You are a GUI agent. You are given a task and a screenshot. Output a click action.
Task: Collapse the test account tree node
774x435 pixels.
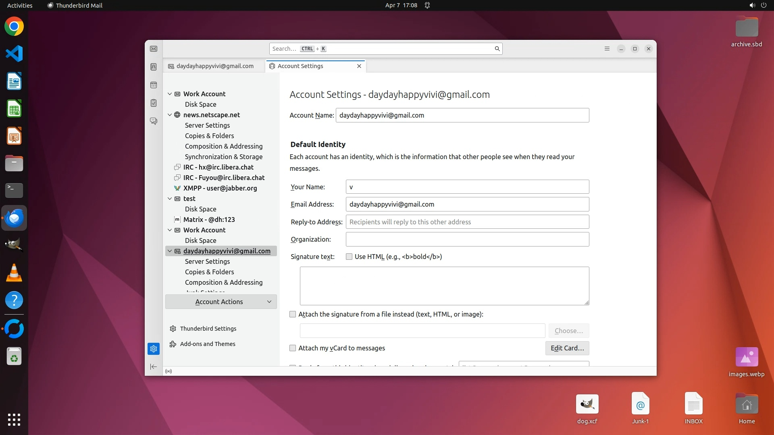(x=170, y=199)
